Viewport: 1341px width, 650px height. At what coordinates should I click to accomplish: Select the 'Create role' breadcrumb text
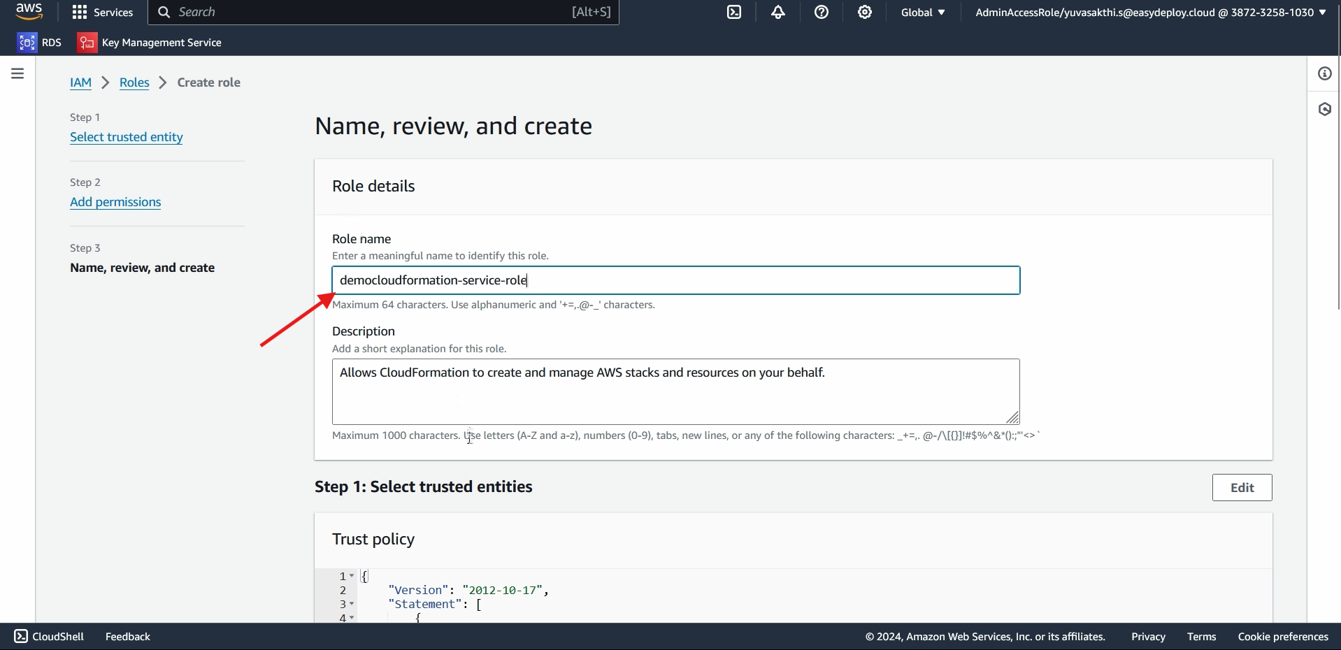[x=208, y=82]
